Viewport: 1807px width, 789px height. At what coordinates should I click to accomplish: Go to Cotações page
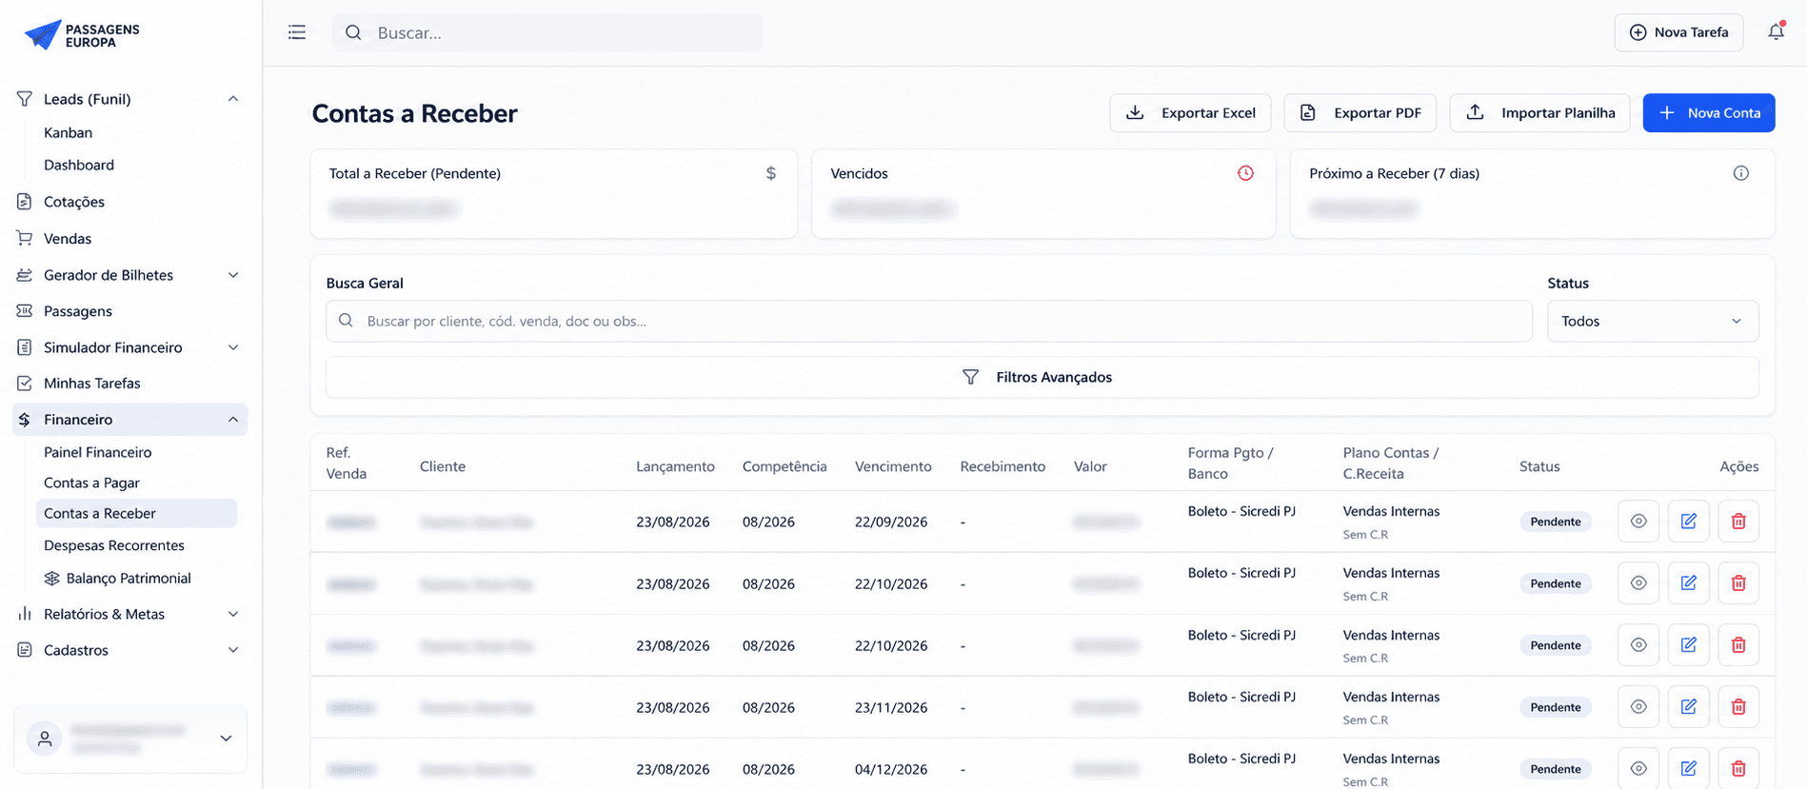(x=74, y=202)
